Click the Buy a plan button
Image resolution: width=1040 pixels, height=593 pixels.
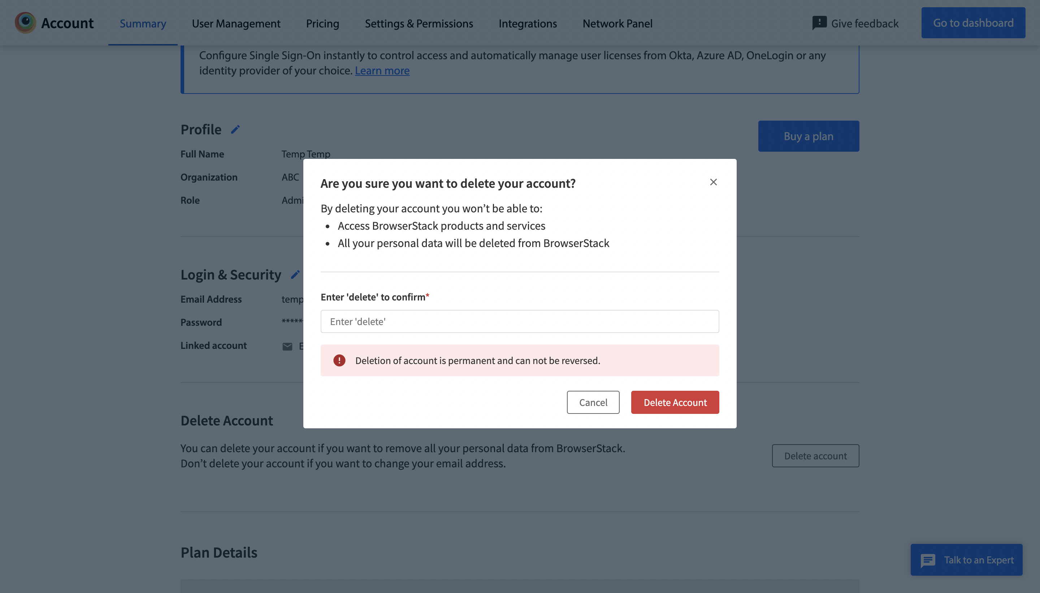[x=809, y=136]
